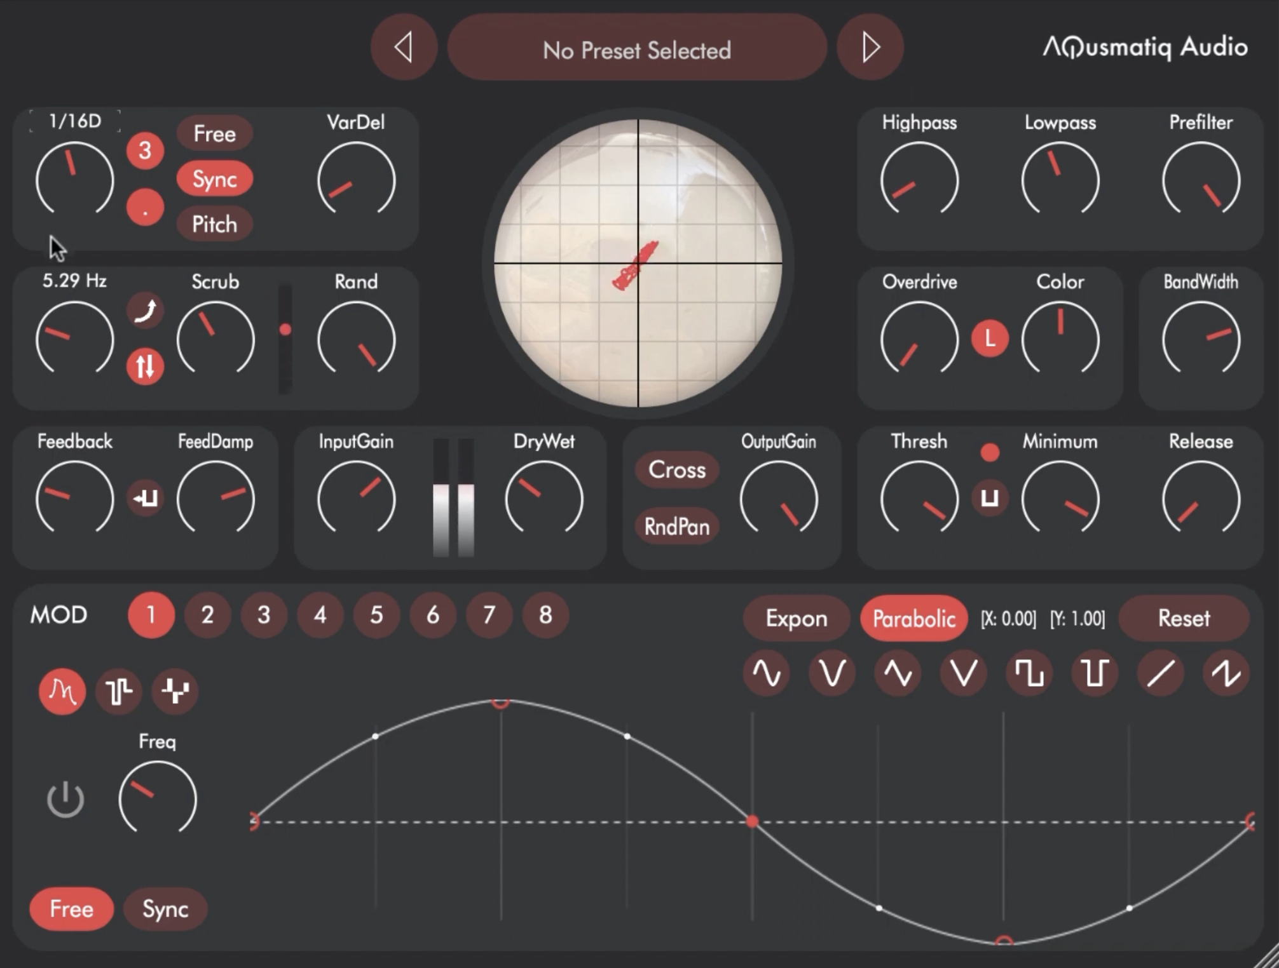
Task: Toggle the curved arrow icon above Scrub
Action: (145, 311)
